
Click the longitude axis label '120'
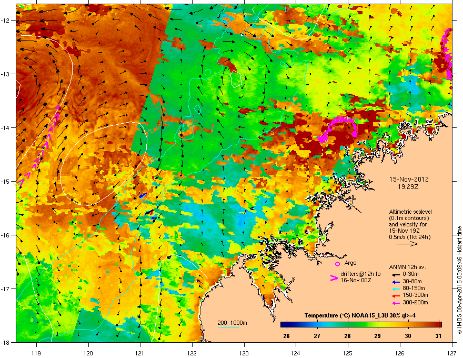(88, 353)
